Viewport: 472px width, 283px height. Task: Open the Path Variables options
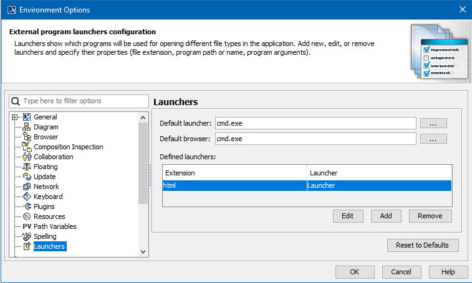(55, 226)
